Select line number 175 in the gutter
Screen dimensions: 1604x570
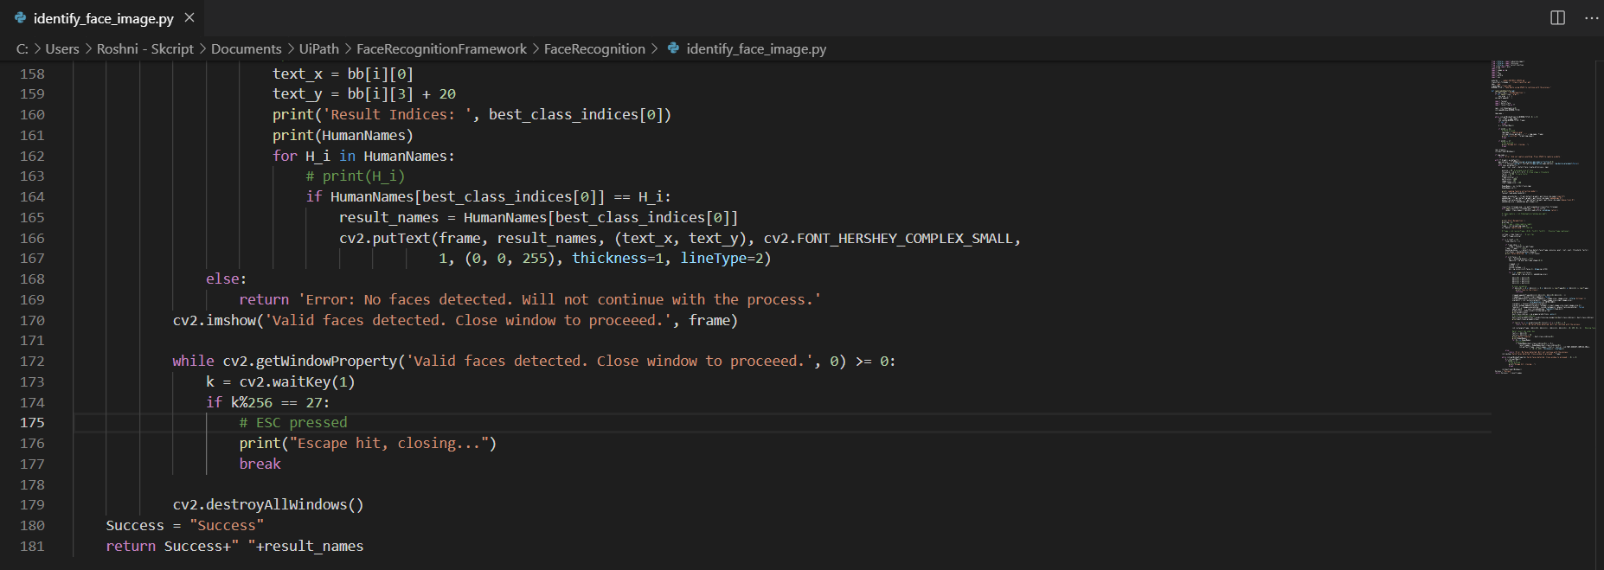pos(32,423)
